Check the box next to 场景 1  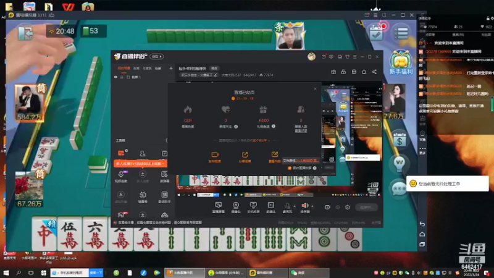click(128, 77)
